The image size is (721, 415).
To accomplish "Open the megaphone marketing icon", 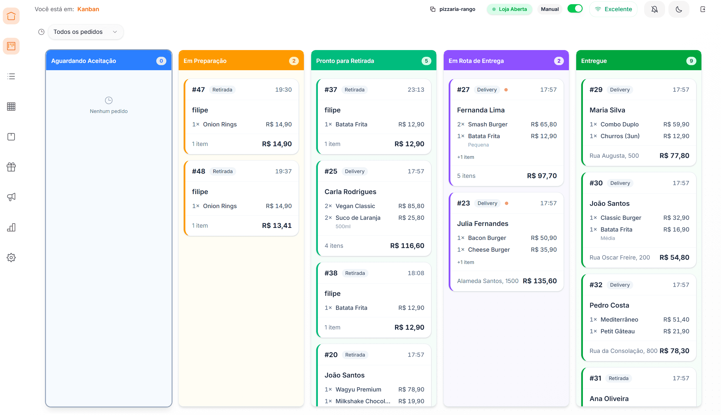I will (x=11, y=197).
